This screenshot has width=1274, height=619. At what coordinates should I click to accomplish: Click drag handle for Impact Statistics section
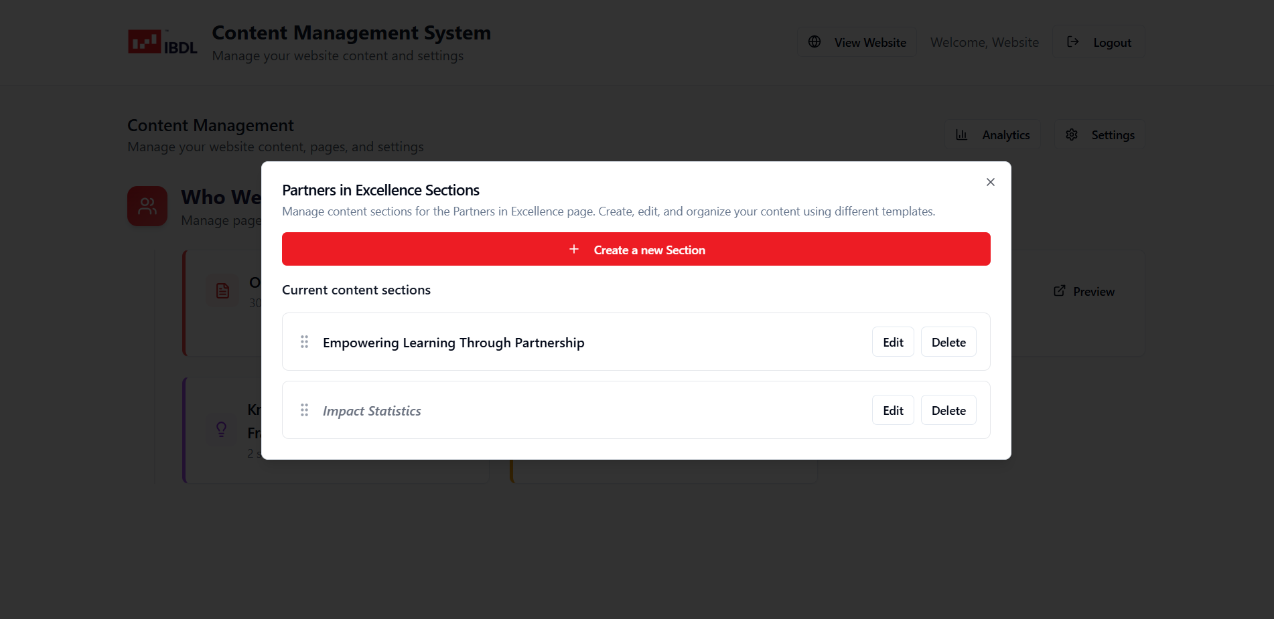(304, 410)
